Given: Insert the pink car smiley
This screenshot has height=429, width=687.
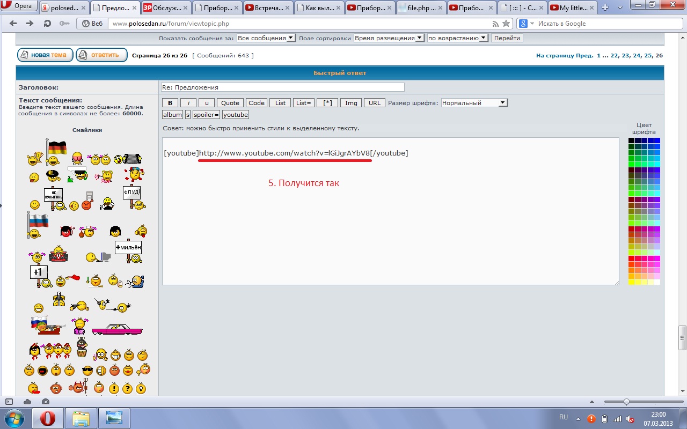Looking at the screenshot, I should click(116, 329).
